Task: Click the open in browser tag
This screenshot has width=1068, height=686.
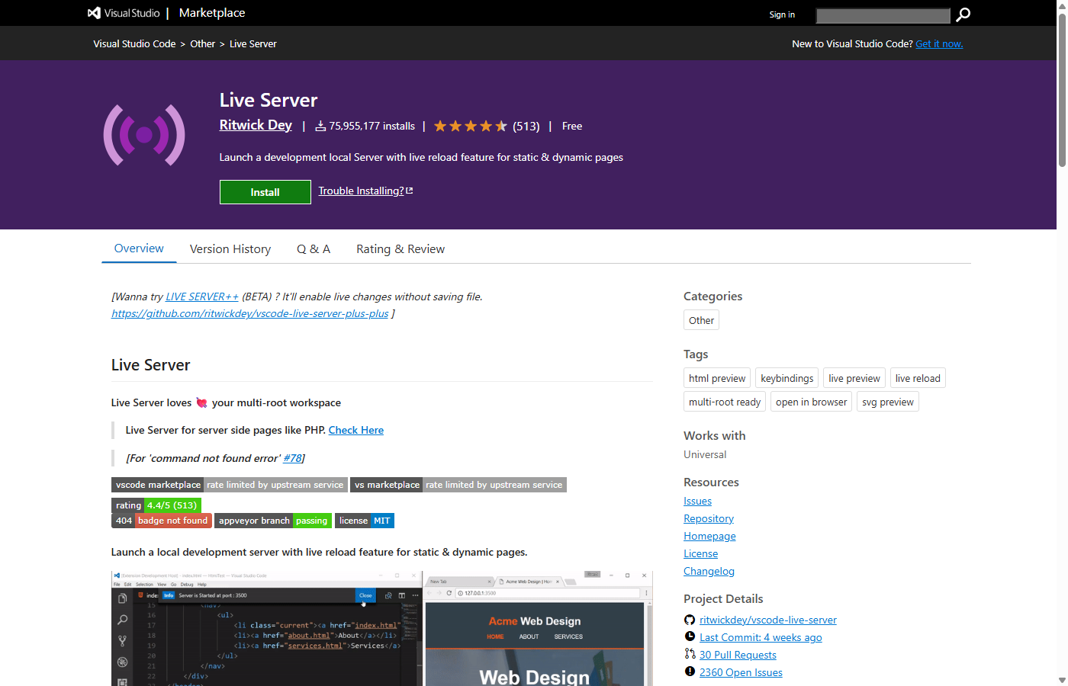Action: pos(812,402)
